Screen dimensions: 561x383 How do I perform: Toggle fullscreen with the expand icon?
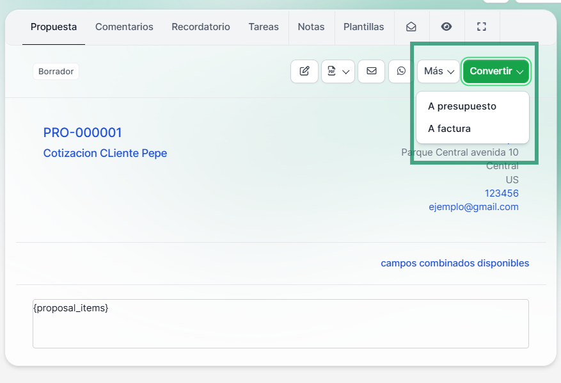[x=482, y=27]
